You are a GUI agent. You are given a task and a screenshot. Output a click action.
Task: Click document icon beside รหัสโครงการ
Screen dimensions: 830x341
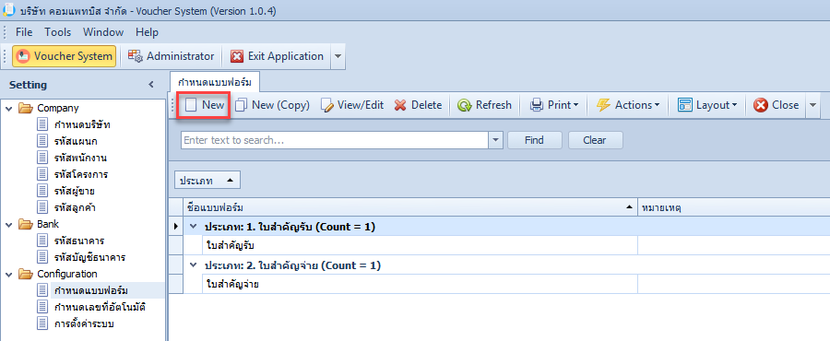[42, 174]
